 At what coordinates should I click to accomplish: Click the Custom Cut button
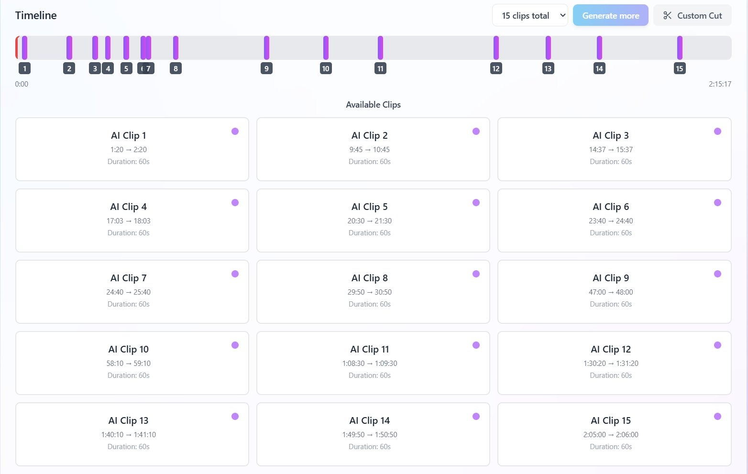(692, 15)
